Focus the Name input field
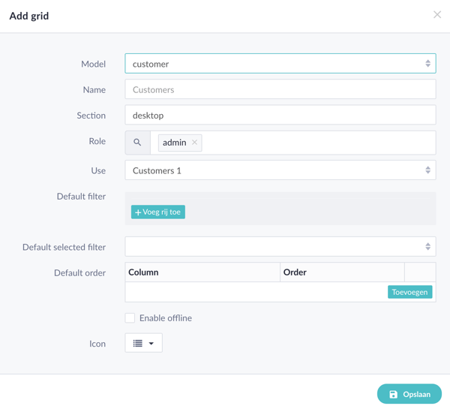 coord(280,89)
